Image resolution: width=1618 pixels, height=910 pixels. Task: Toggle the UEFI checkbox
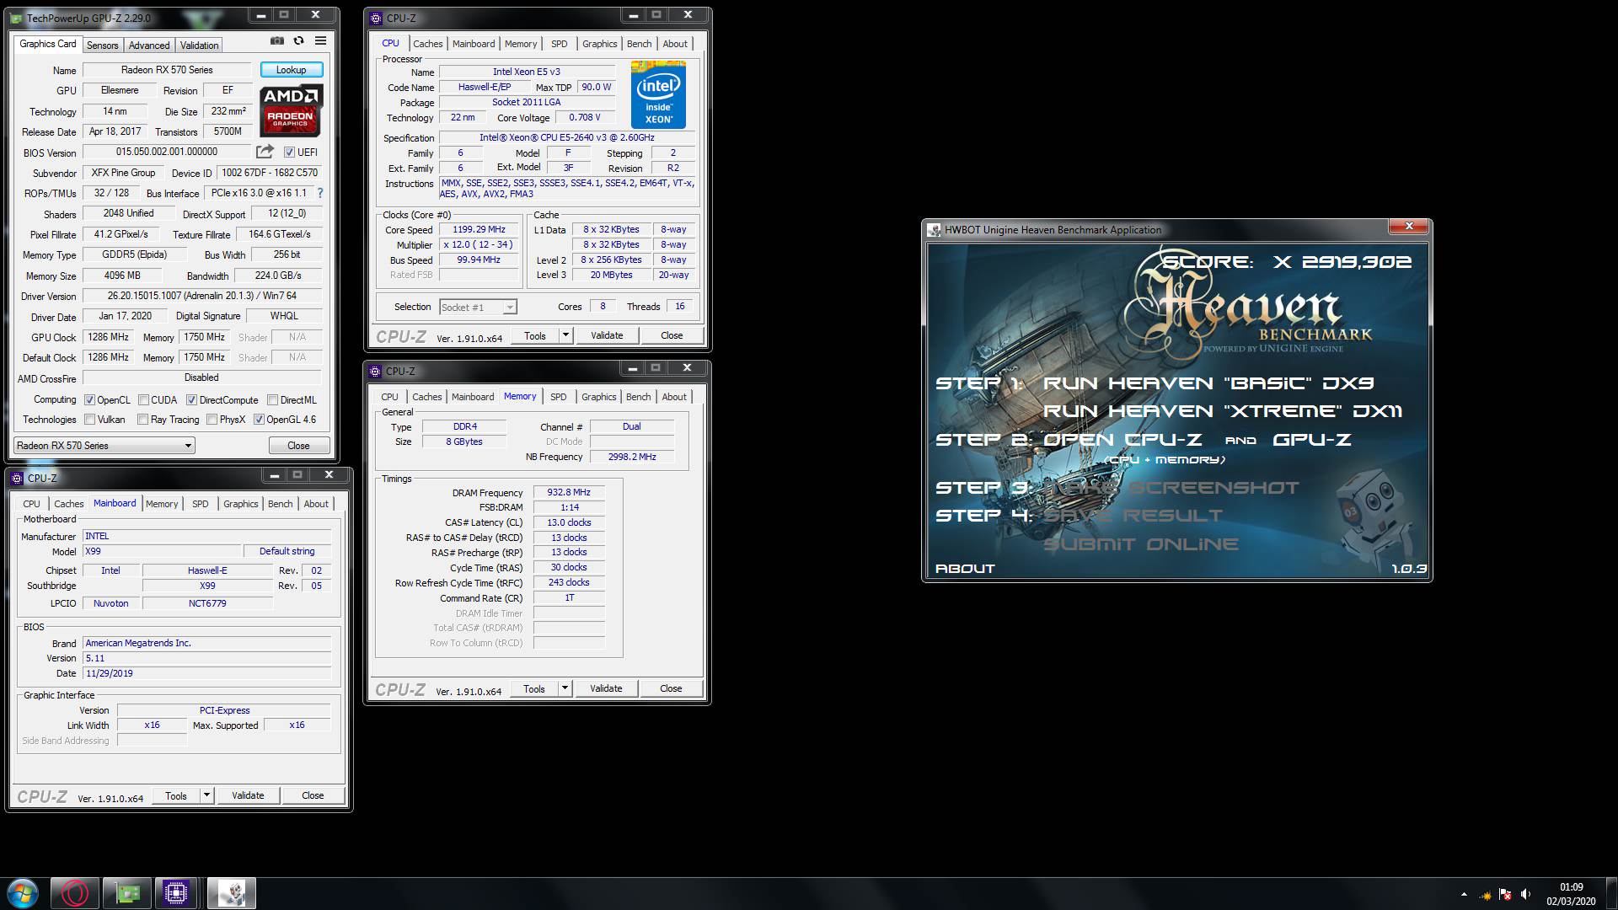point(289,153)
